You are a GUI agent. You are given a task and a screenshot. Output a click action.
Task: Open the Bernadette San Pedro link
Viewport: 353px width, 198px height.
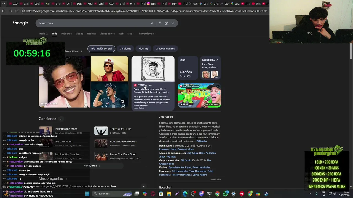pos(180,167)
